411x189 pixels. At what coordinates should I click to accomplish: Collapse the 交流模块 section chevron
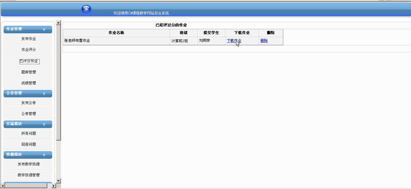[44, 124]
